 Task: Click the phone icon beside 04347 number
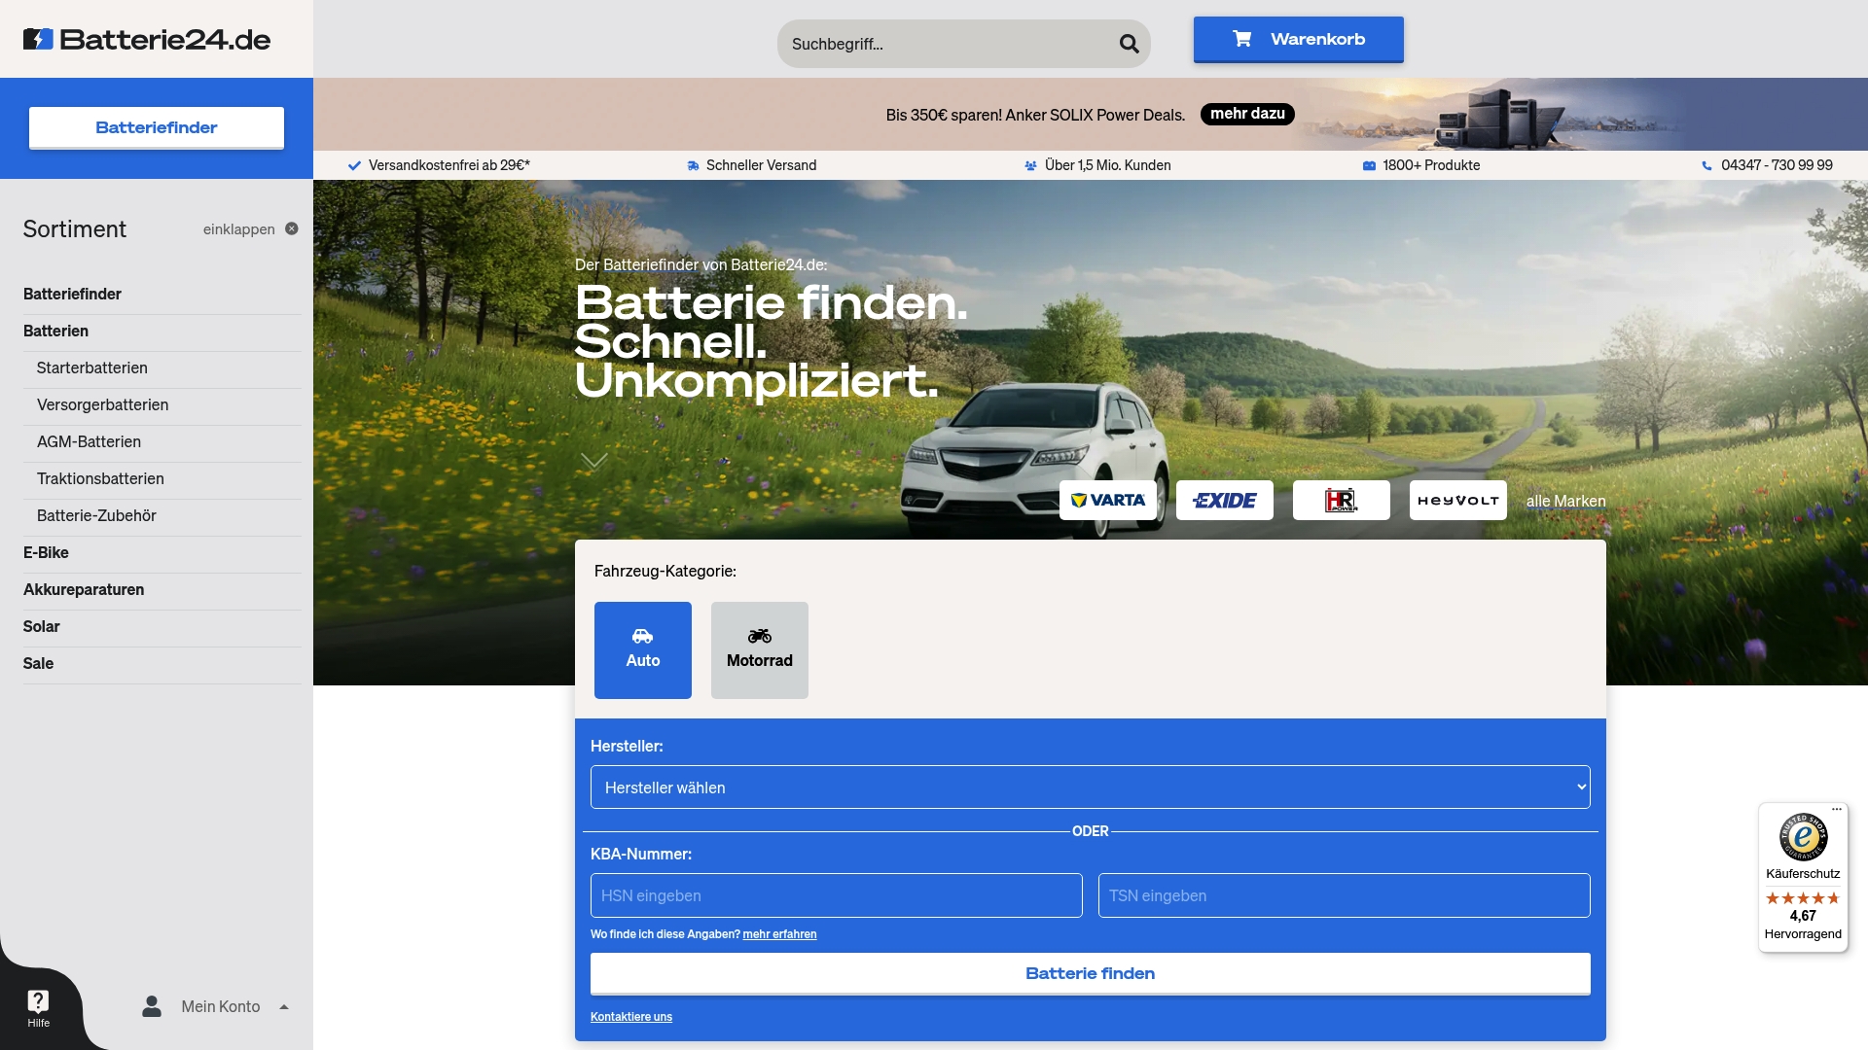(1705, 165)
